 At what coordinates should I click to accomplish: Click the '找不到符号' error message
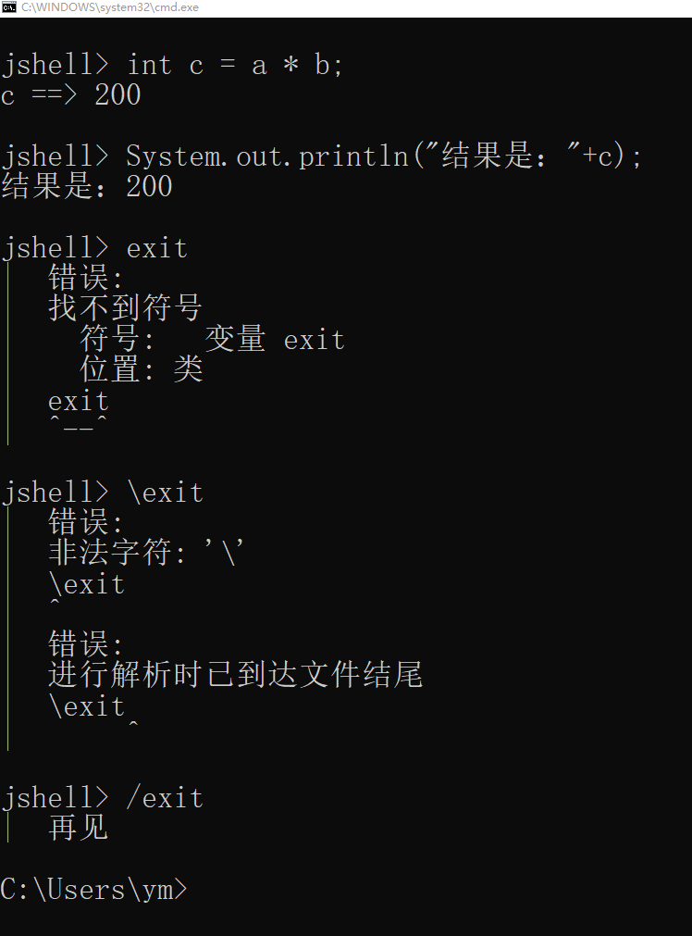[x=125, y=308]
